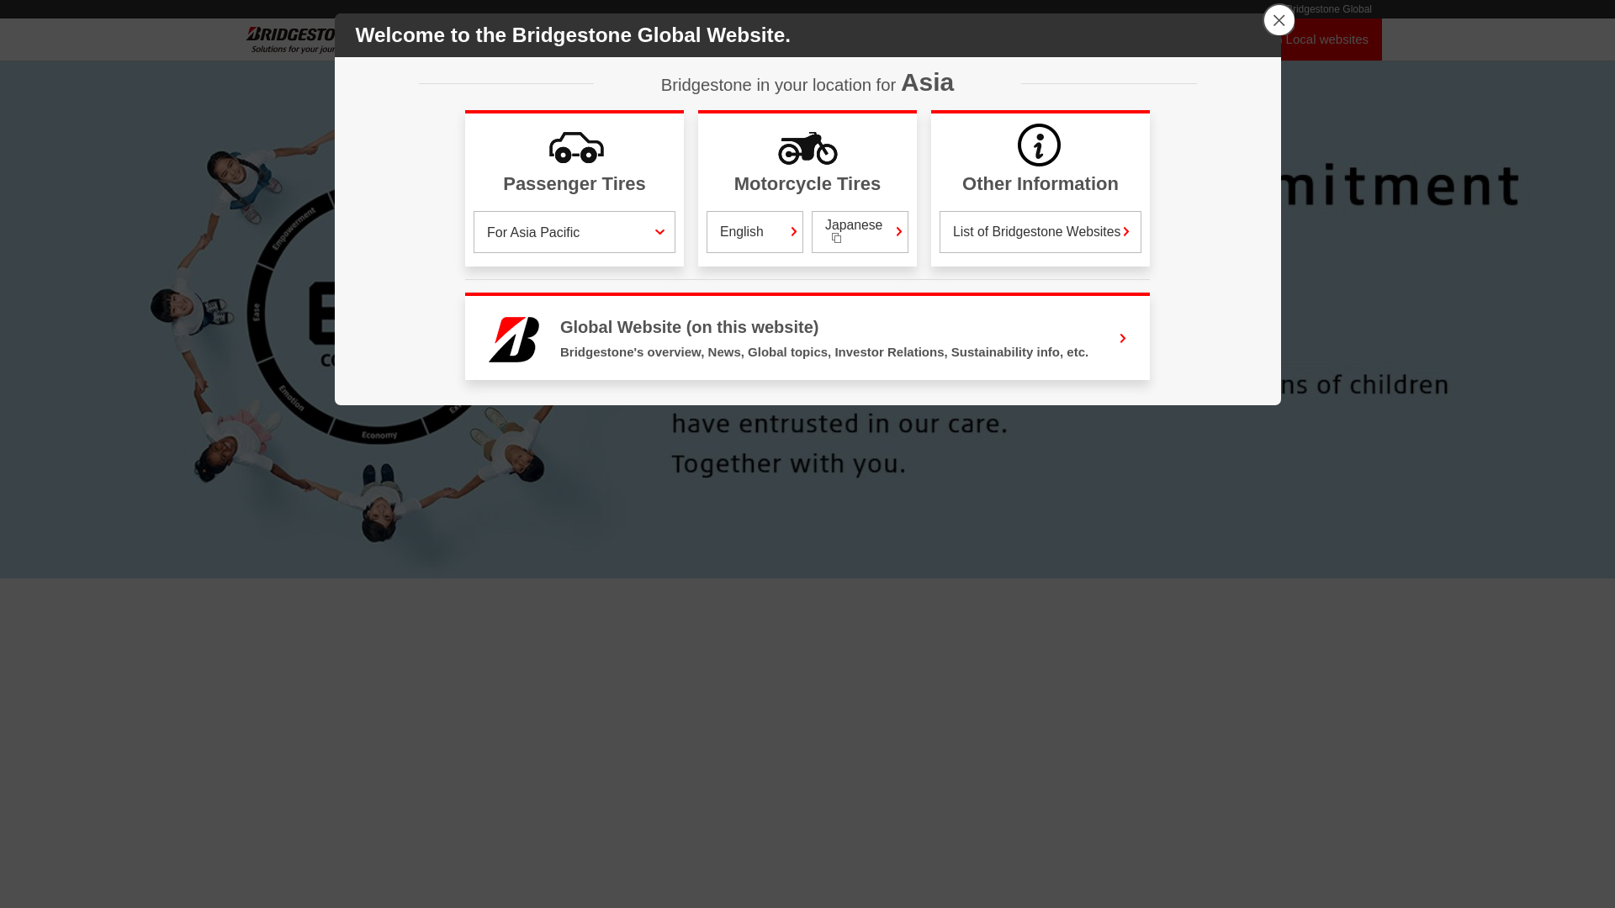Select English motorcycle tires site

pos(755,232)
